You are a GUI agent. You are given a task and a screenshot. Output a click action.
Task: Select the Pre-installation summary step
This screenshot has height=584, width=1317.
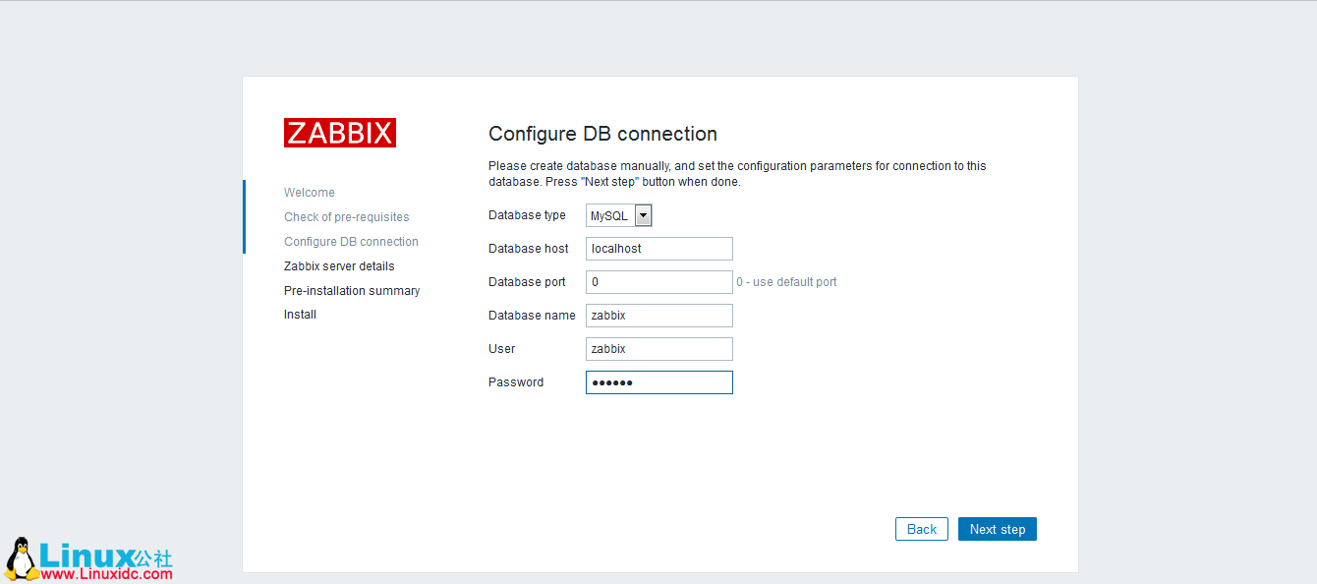click(352, 290)
